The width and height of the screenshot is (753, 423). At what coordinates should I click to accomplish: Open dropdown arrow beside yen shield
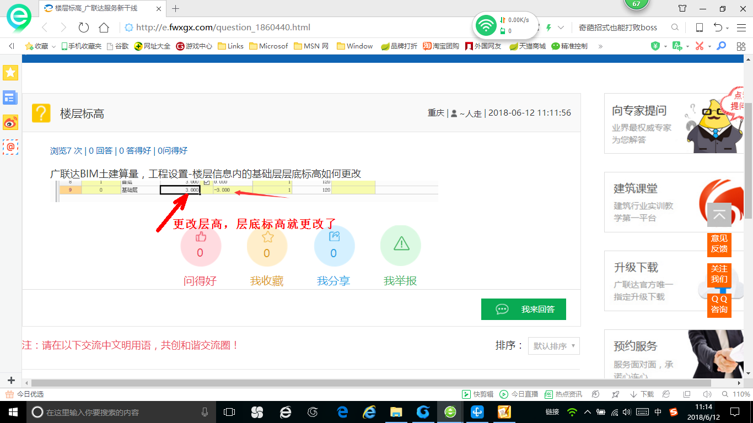click(x=665, y=47)
